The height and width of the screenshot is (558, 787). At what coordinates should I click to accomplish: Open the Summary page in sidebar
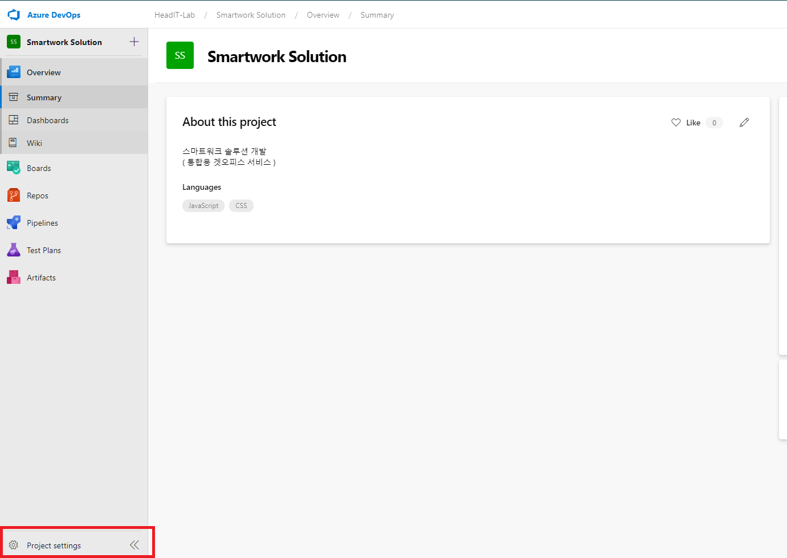44,97
